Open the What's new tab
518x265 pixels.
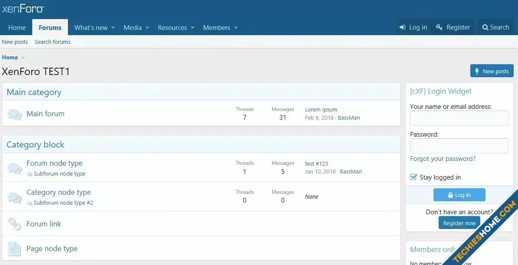(x=91, y=28)
